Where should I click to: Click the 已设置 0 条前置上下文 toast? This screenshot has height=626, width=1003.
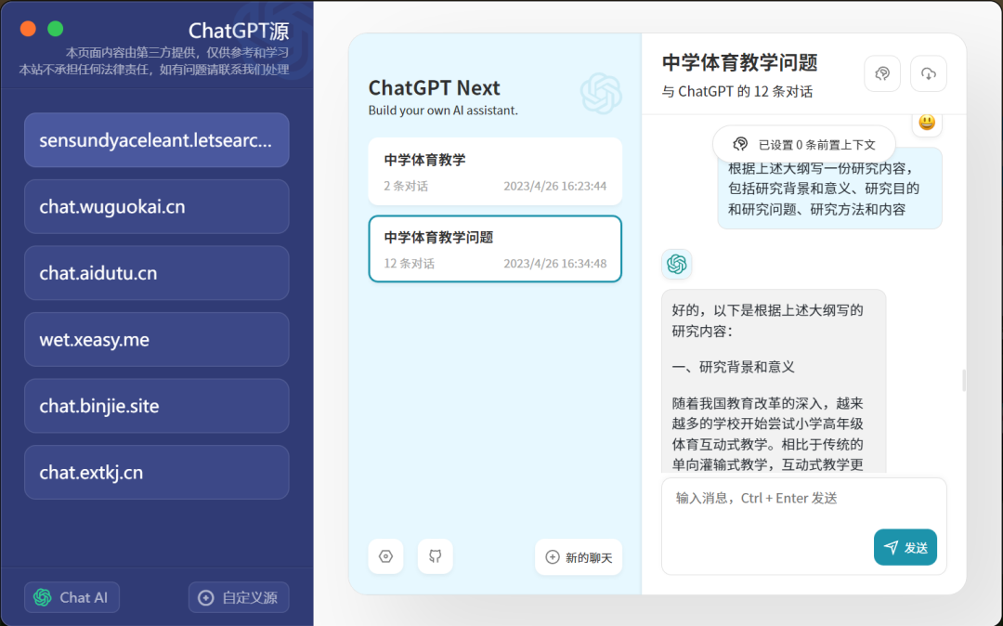click(804, 145)
